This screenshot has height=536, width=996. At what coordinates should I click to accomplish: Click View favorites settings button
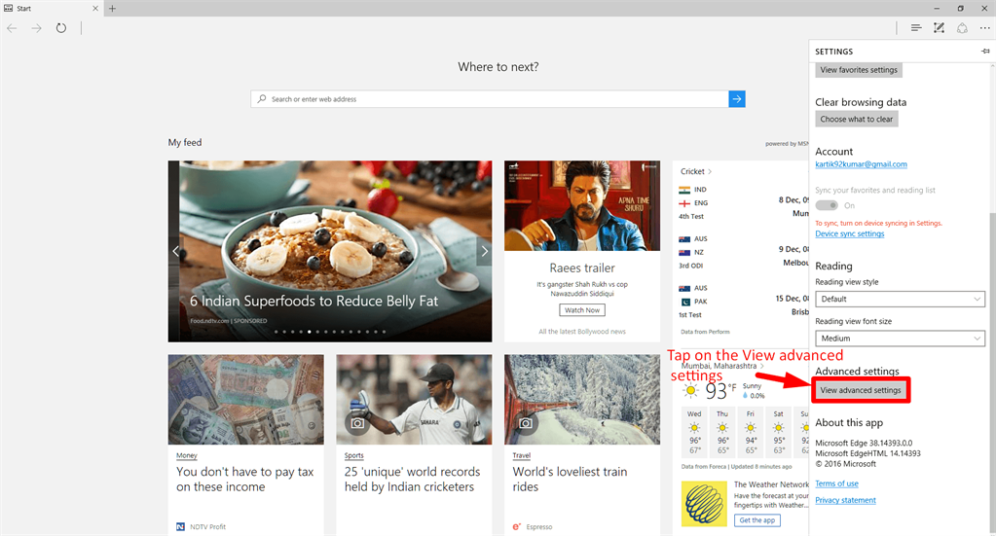[858, 70]
